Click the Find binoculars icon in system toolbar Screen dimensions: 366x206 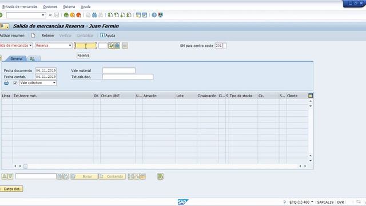tap(94, 15)
